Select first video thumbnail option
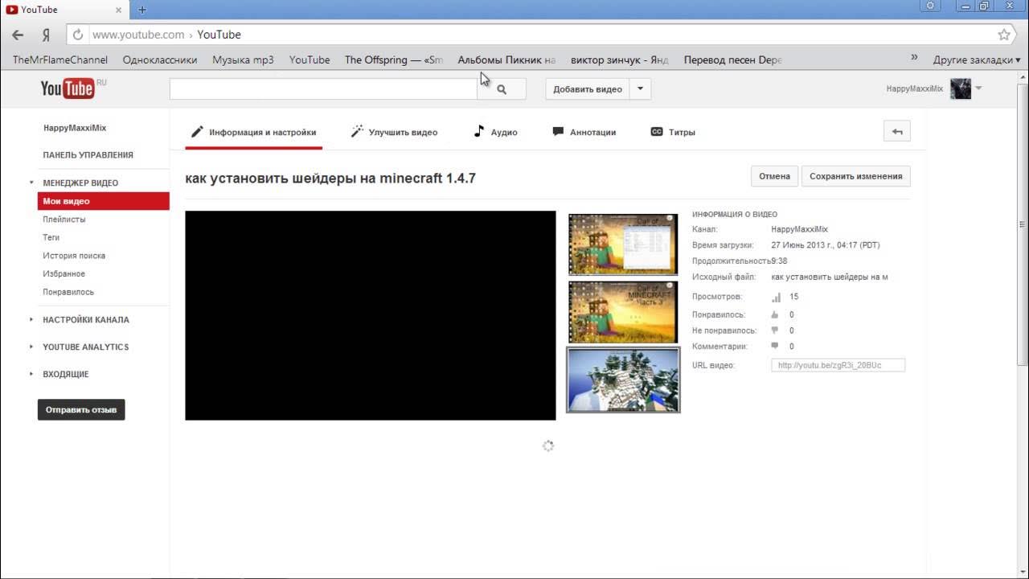Screen dimensions: 1029x579 click(x=624, y=244)
